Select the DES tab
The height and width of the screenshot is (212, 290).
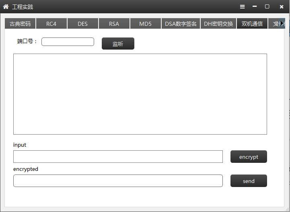point(83,24)
